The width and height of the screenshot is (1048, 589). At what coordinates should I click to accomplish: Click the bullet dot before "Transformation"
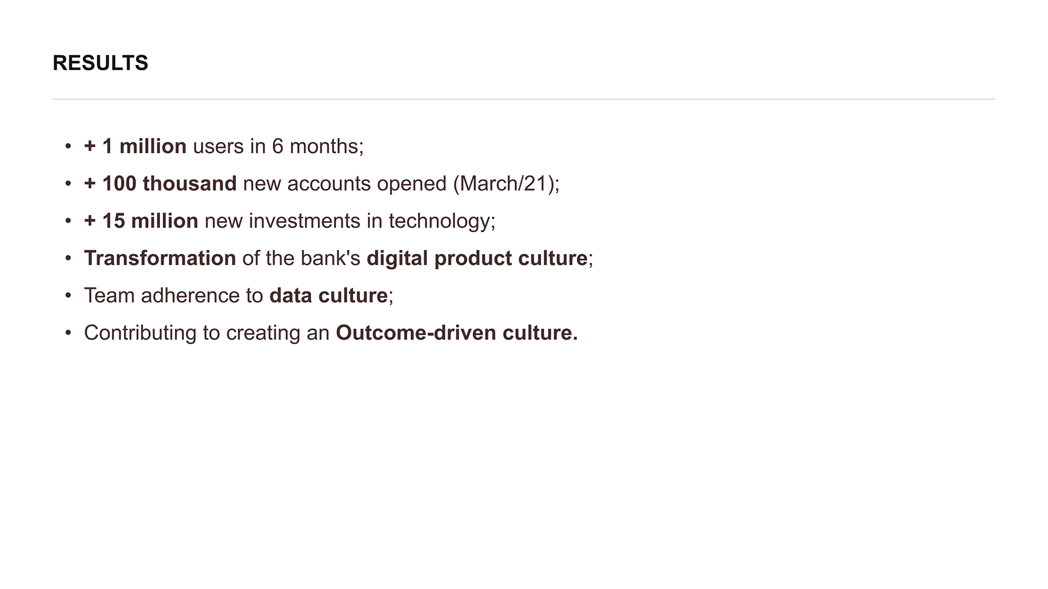(x=68, y=258)
